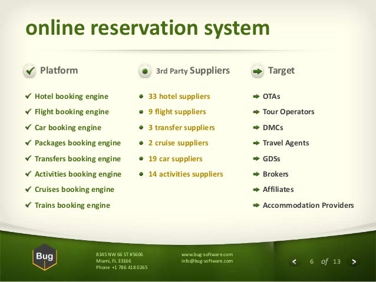
Task: Click checkmark beside Packages booking engine
Action: [28, 142]
